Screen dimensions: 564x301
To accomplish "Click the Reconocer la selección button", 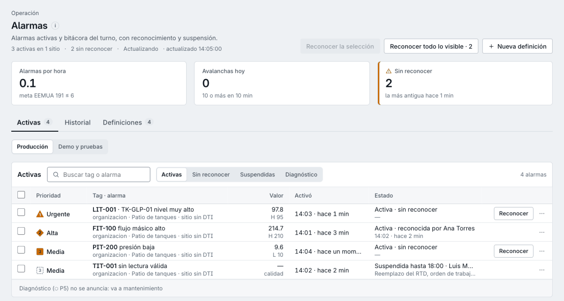I will tap(340, 46).
